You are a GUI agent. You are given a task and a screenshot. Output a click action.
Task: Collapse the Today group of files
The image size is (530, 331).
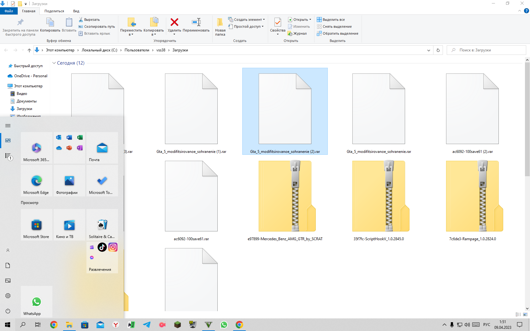coord(54,63)
